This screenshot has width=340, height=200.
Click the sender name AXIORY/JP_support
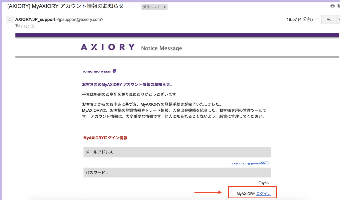pos(35,20)
